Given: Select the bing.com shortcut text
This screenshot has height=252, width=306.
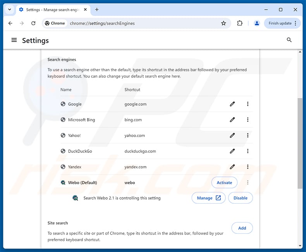Looking at the screenshot, I should pos(133,120).
